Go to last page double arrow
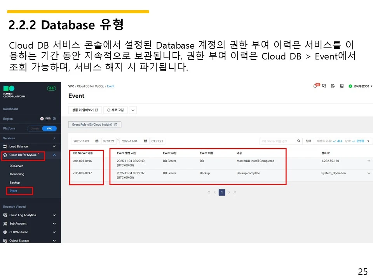The image size is (373, 280). coord(235,192)
